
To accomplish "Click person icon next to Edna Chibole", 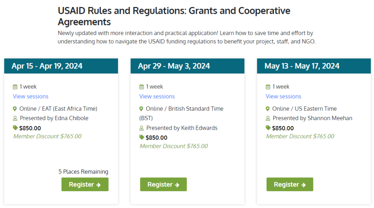I will tap(15, 118).
